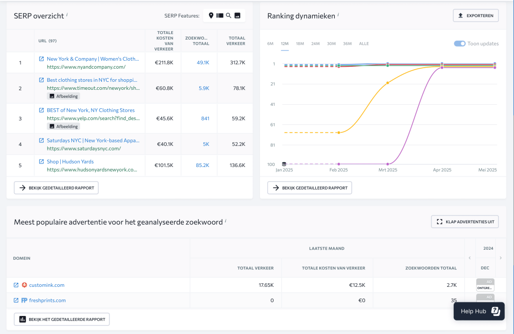Open external link icon for New York & Company
This screenshot has width=514, height=334.
(41, 59)
